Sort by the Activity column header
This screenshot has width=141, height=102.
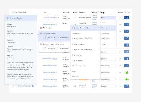(x=95, y=13)
